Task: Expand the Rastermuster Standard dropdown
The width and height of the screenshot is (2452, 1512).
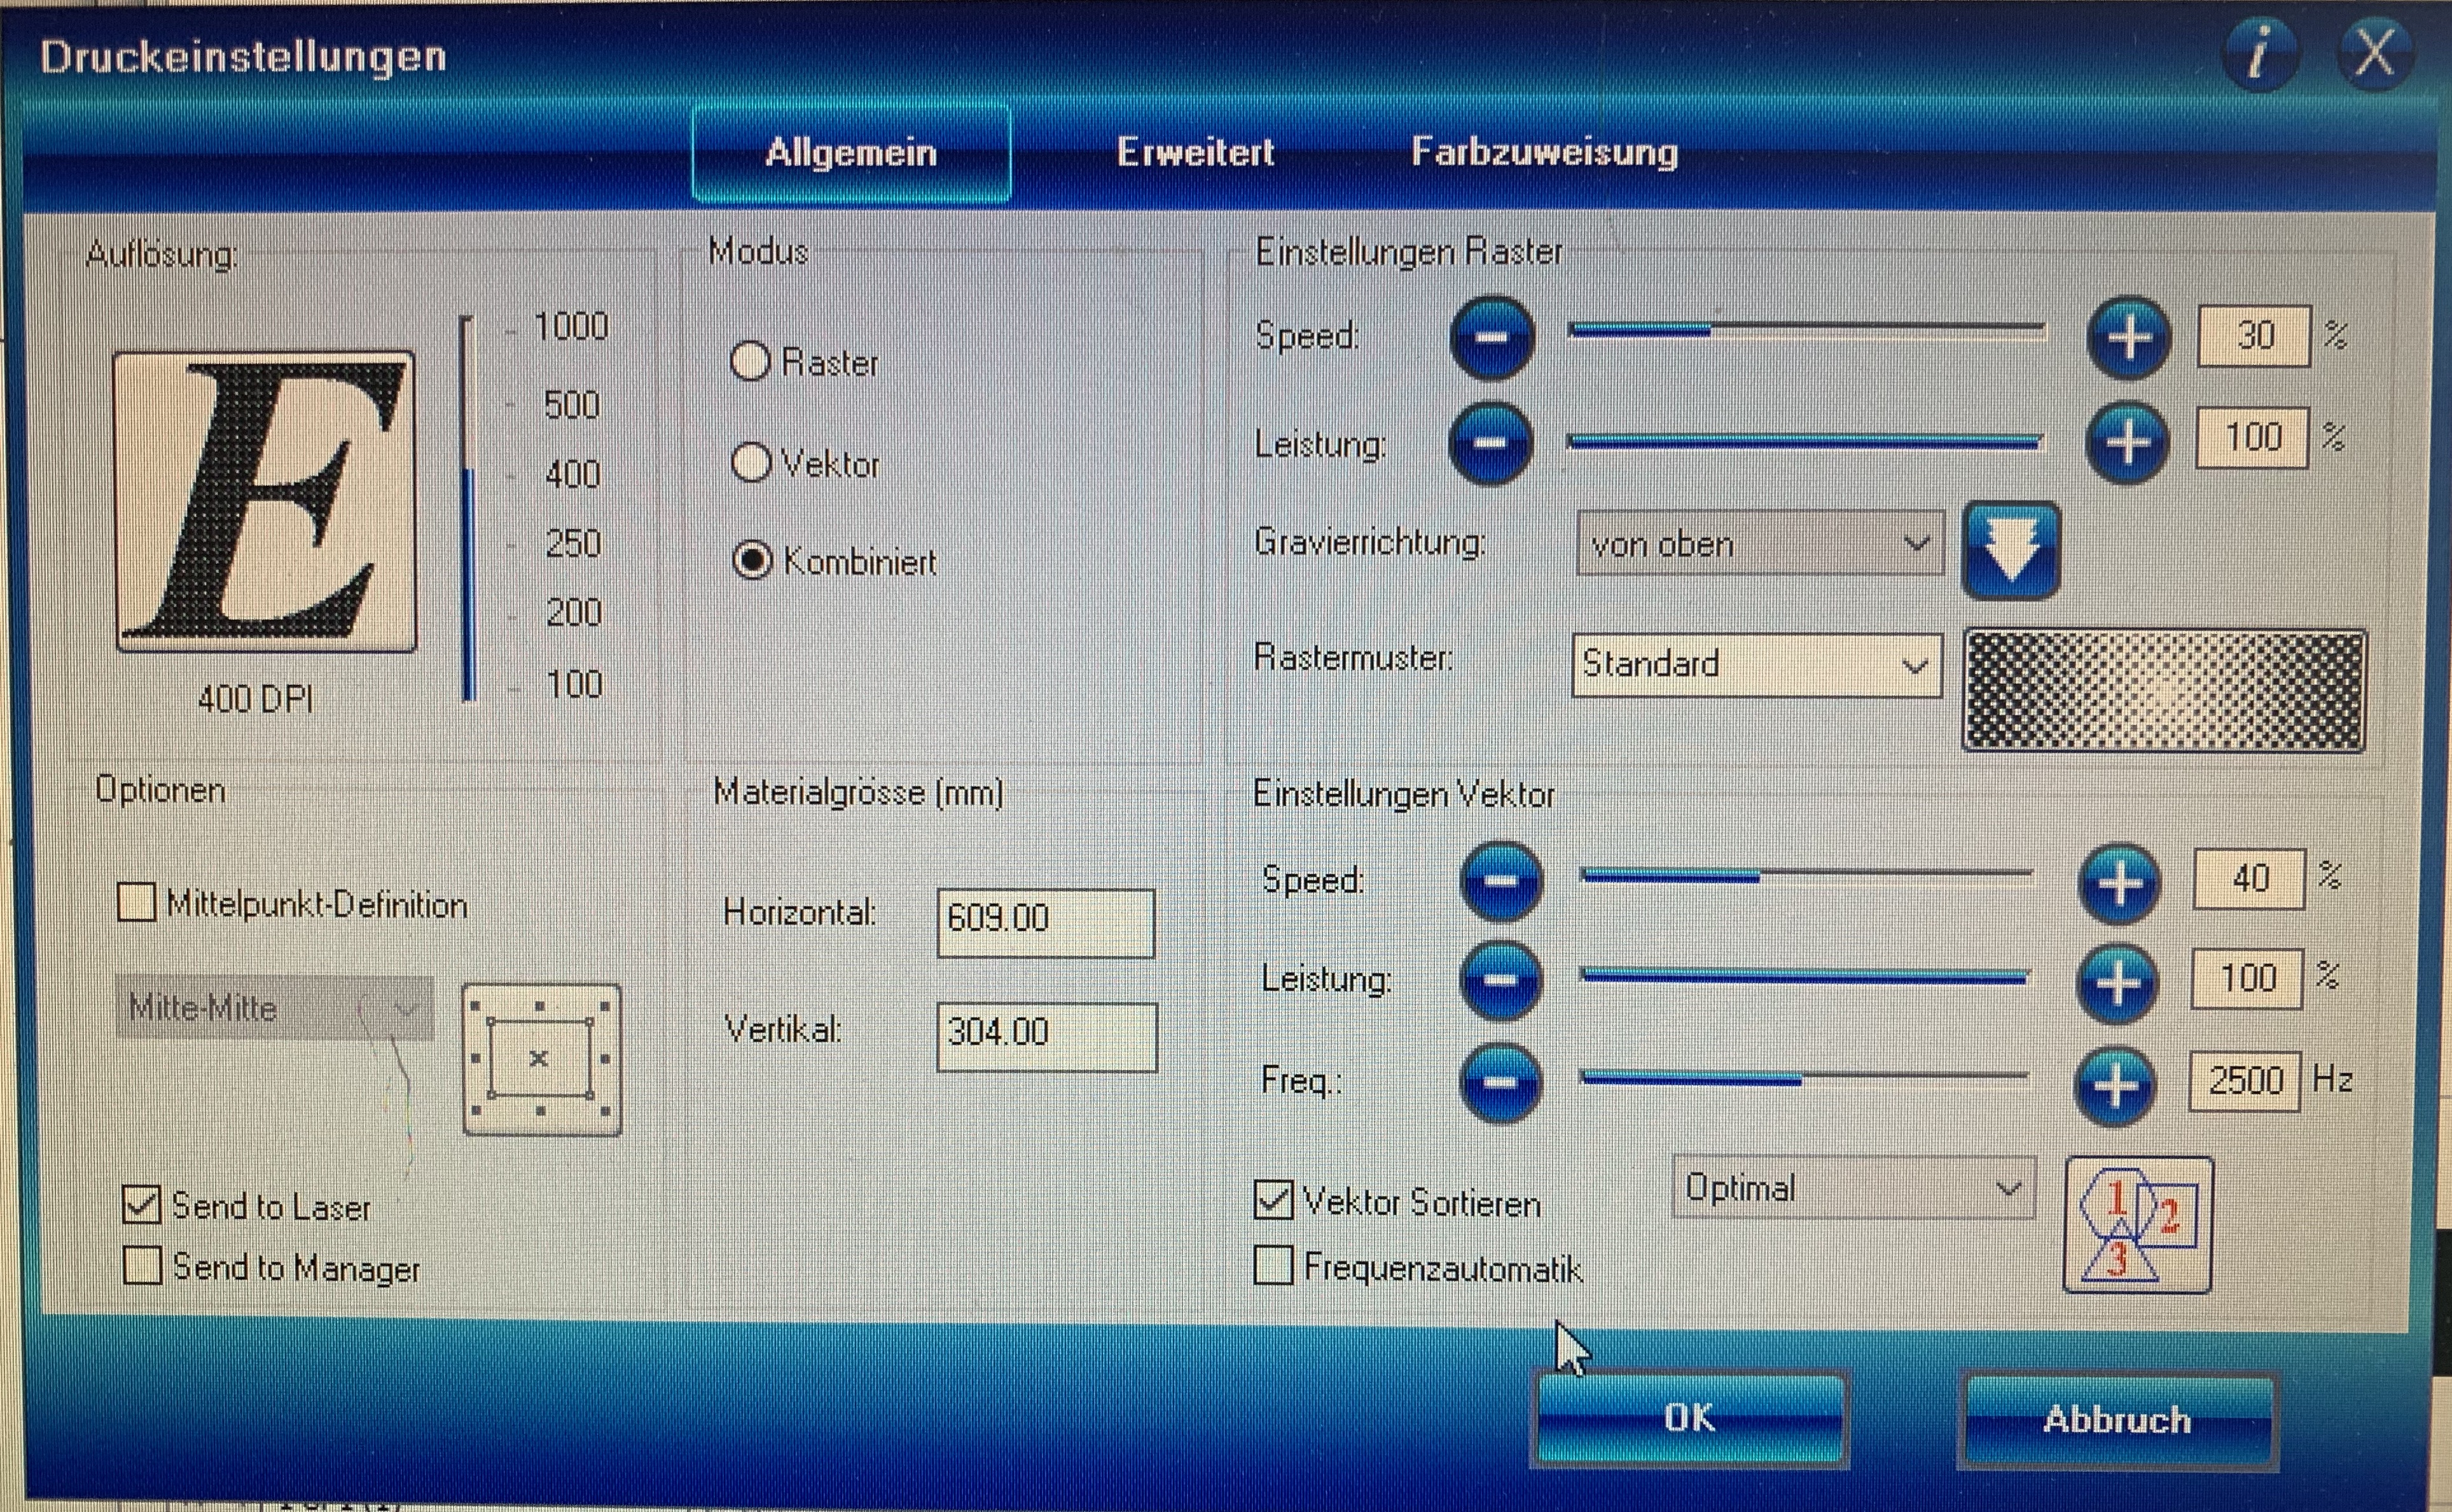Action: 1756,665
